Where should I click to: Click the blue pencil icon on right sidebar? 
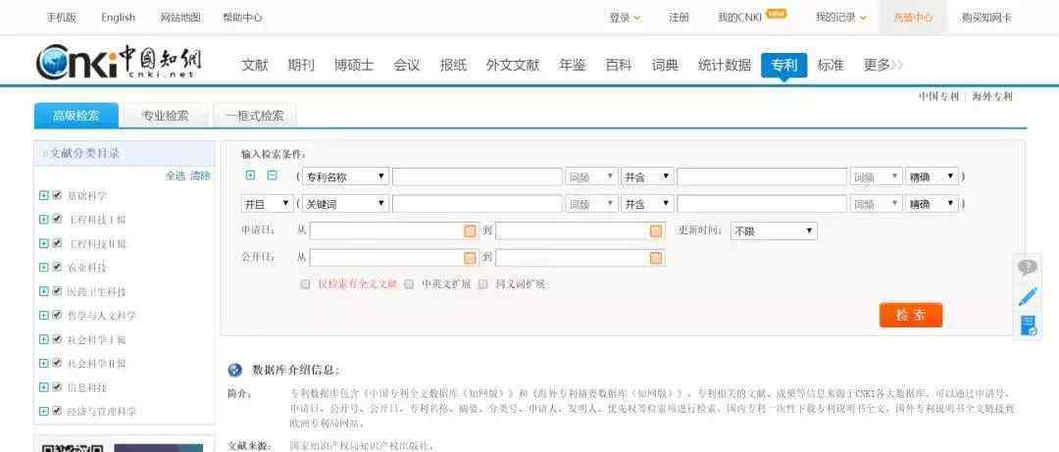pyautogui.click(x=1027, y=296)
